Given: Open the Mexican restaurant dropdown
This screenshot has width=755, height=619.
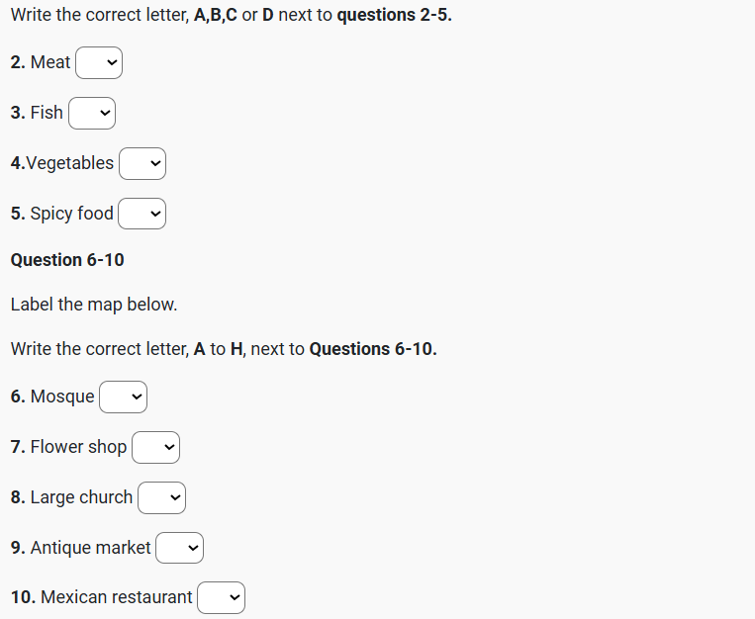Looking at the screenshot, I should (221, 598).
